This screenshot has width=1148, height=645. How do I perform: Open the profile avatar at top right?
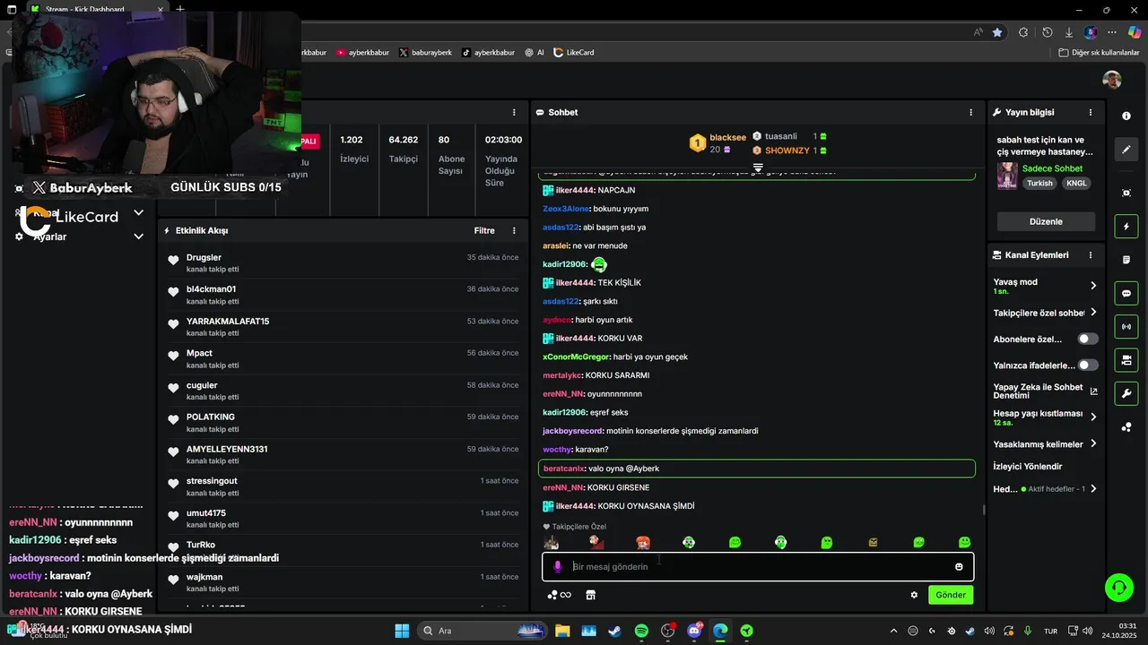(1112, 80)
